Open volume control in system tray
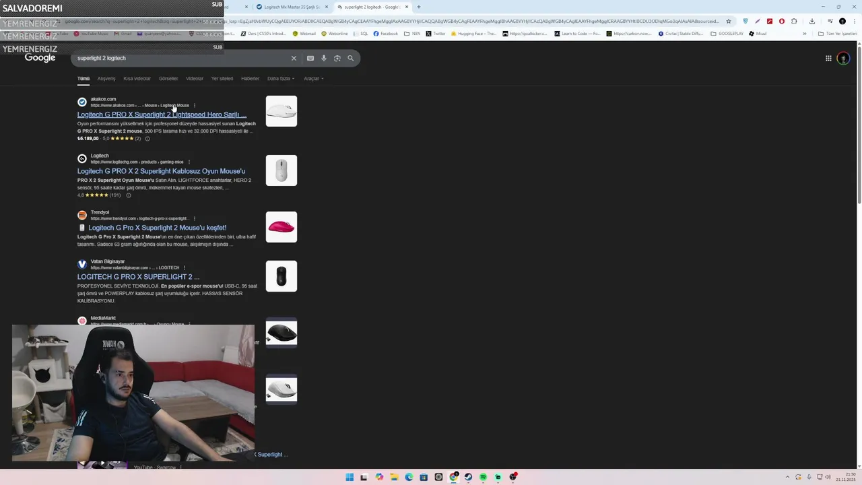 828,478
